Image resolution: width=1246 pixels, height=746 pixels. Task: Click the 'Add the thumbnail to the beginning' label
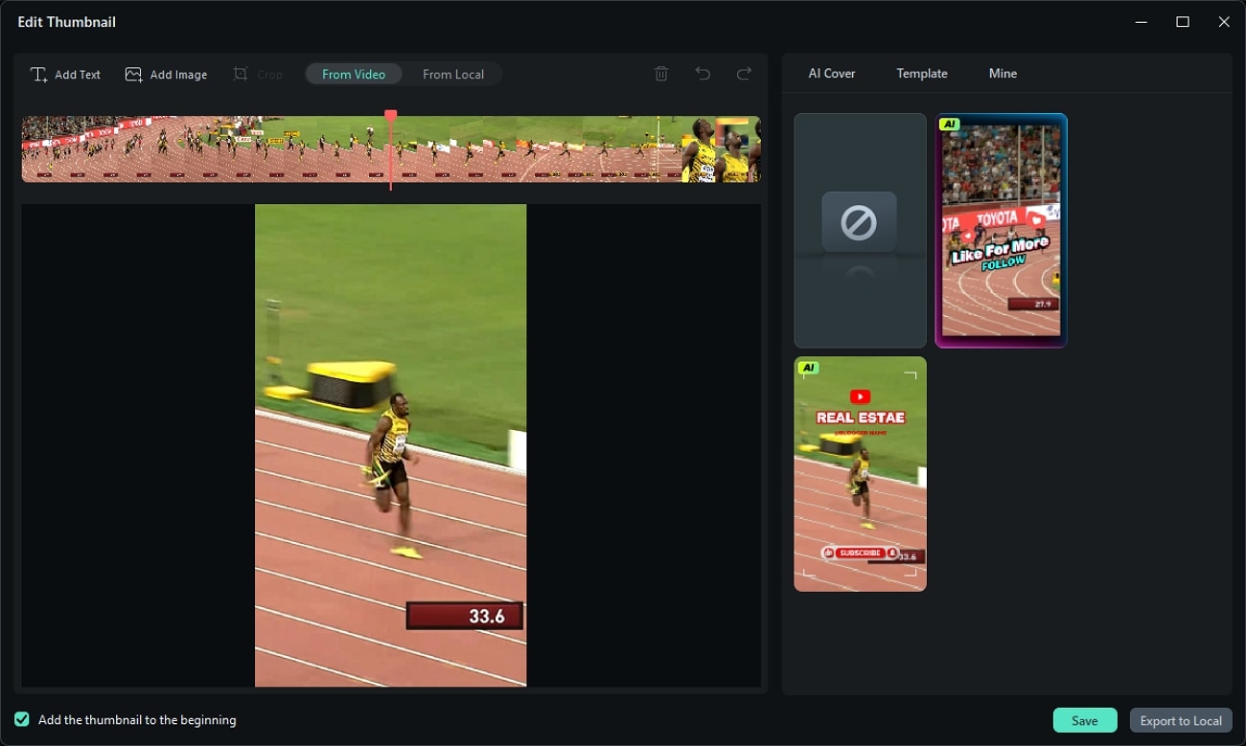point(137,720)
